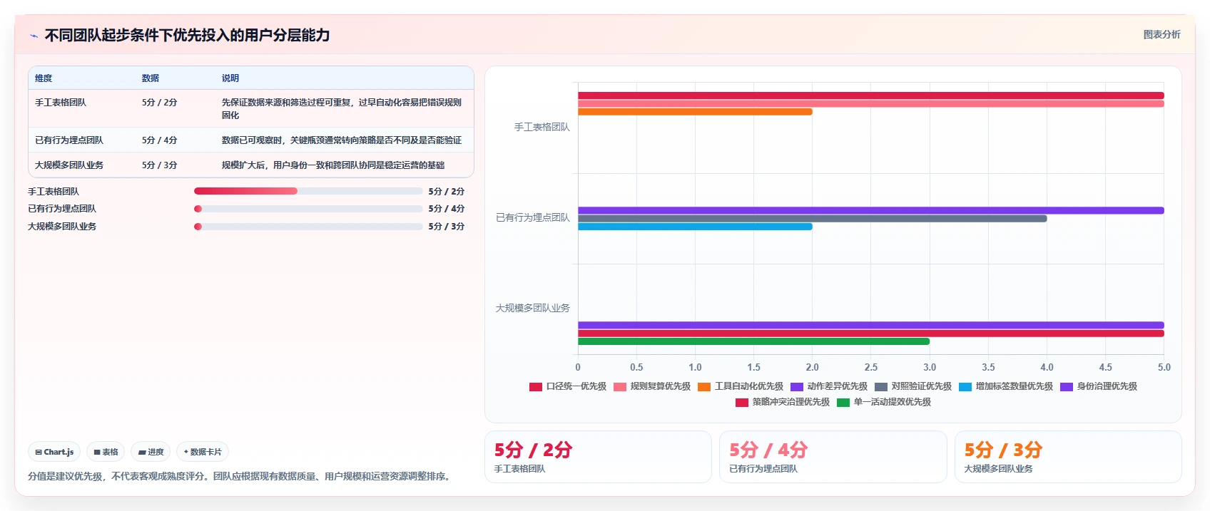Toggle the 工具自动化优先级 legend swatch
Screen dimensions: 1210x511
click(x=704, y=386)
